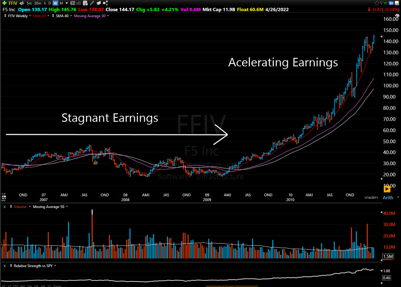
Task: Select the pencil annotation tool
Action: pos(91,4)
